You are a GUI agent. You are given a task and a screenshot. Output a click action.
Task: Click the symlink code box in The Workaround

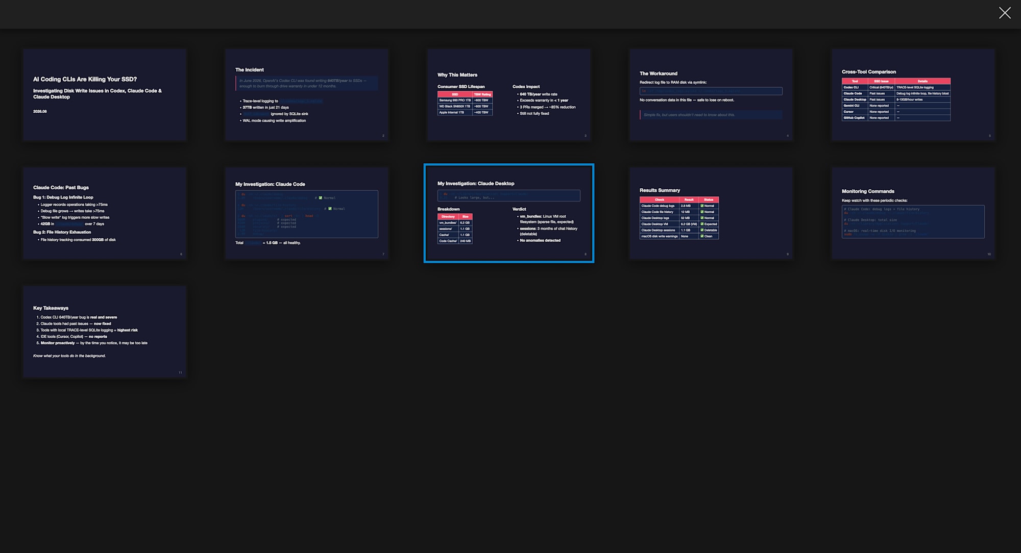[x=711, y=91]
